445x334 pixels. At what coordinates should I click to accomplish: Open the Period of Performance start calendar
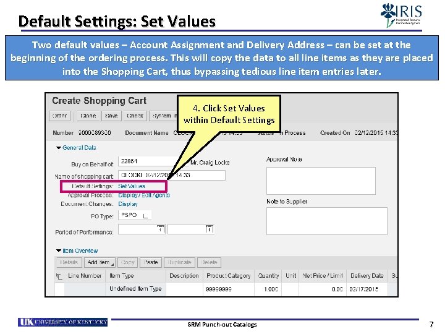click(161, 229)
